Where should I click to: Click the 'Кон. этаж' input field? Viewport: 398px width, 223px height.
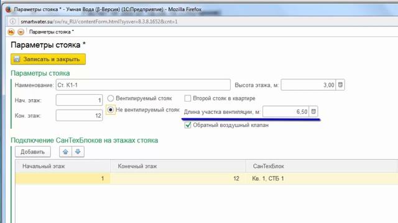pos(79,116)
